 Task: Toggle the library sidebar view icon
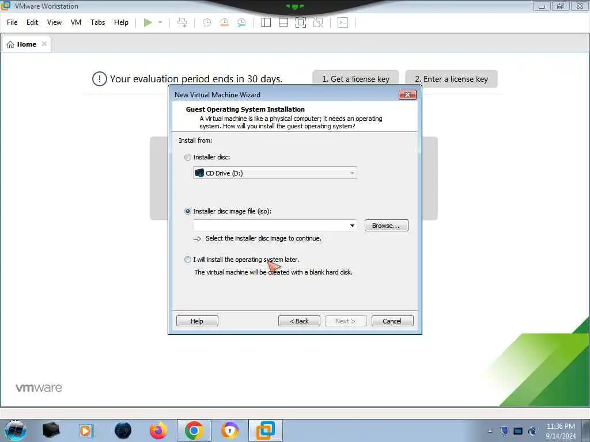point(266,22)
